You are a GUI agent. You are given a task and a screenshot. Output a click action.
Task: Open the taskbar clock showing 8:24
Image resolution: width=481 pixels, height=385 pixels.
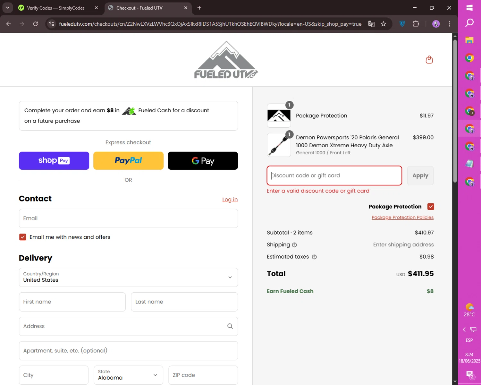pos(469,358)
